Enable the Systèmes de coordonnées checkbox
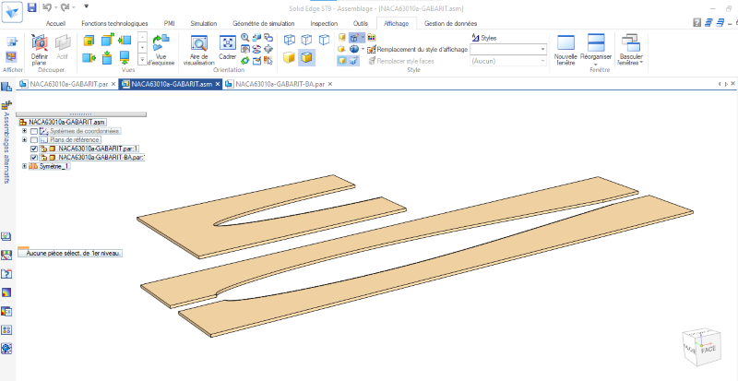The image size is (738, 381). pyautogui.click(x=34, y=131)
